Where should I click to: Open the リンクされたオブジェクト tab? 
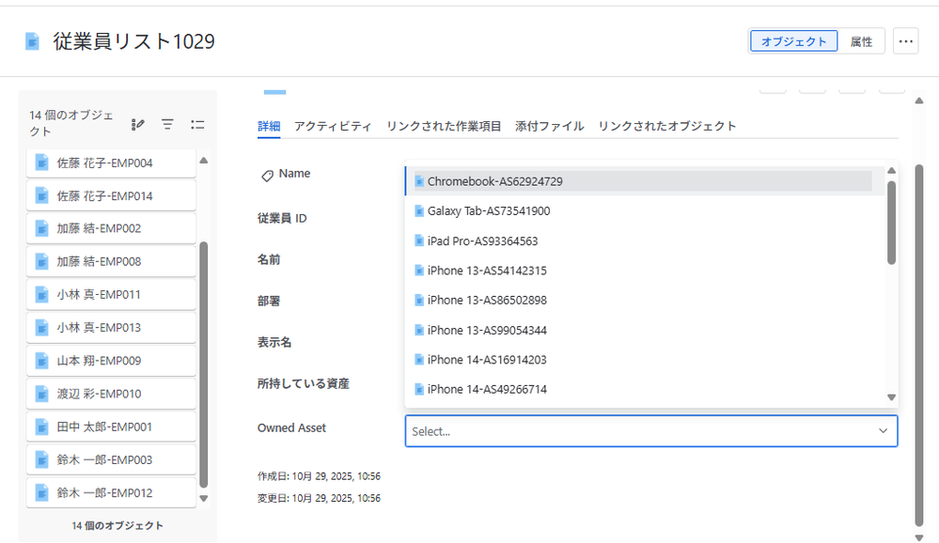click(x=665, y=125)
